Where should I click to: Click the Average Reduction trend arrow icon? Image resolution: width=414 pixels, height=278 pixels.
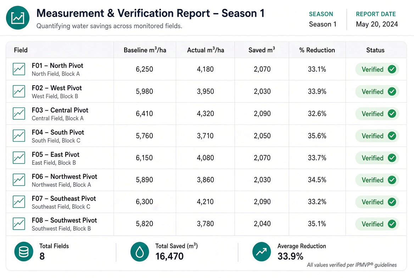(x=261, y=251)
